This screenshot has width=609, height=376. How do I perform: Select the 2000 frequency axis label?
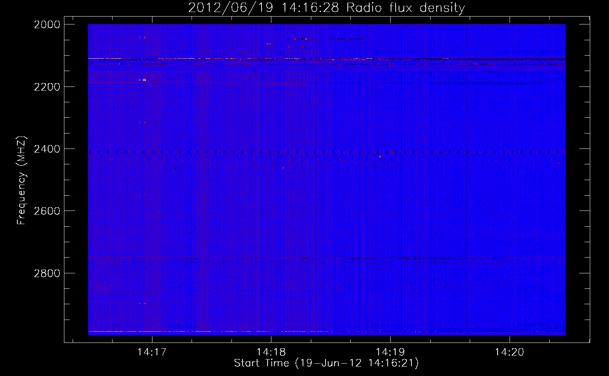point(47,24)
